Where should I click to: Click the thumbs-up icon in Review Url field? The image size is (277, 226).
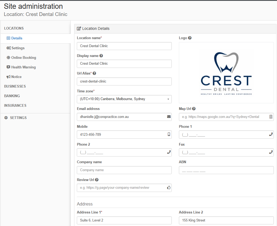[169, 188]
